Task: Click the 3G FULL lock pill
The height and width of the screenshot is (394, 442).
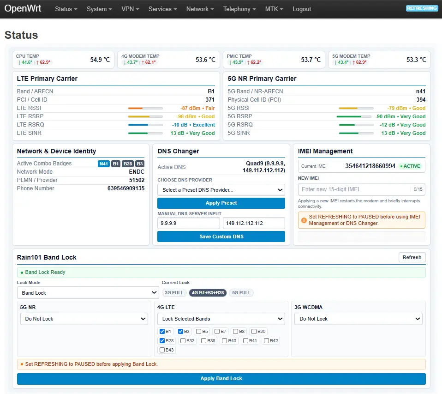Action: click(174, 293)
